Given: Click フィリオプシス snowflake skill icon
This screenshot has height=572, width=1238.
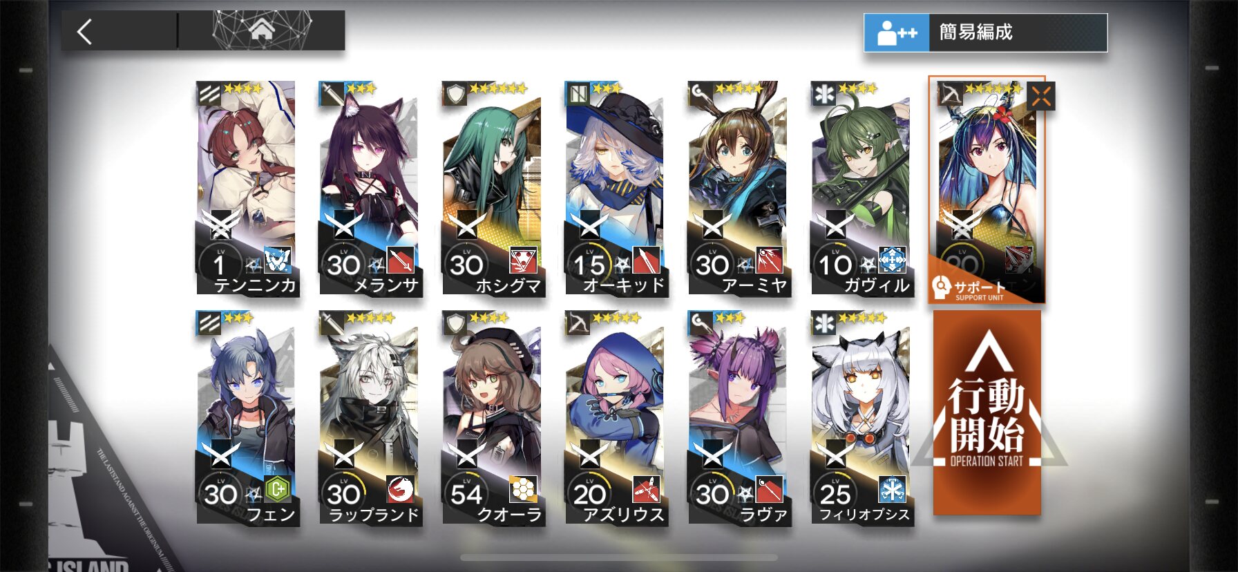Looking at the screenshot, I should [892, 490].
